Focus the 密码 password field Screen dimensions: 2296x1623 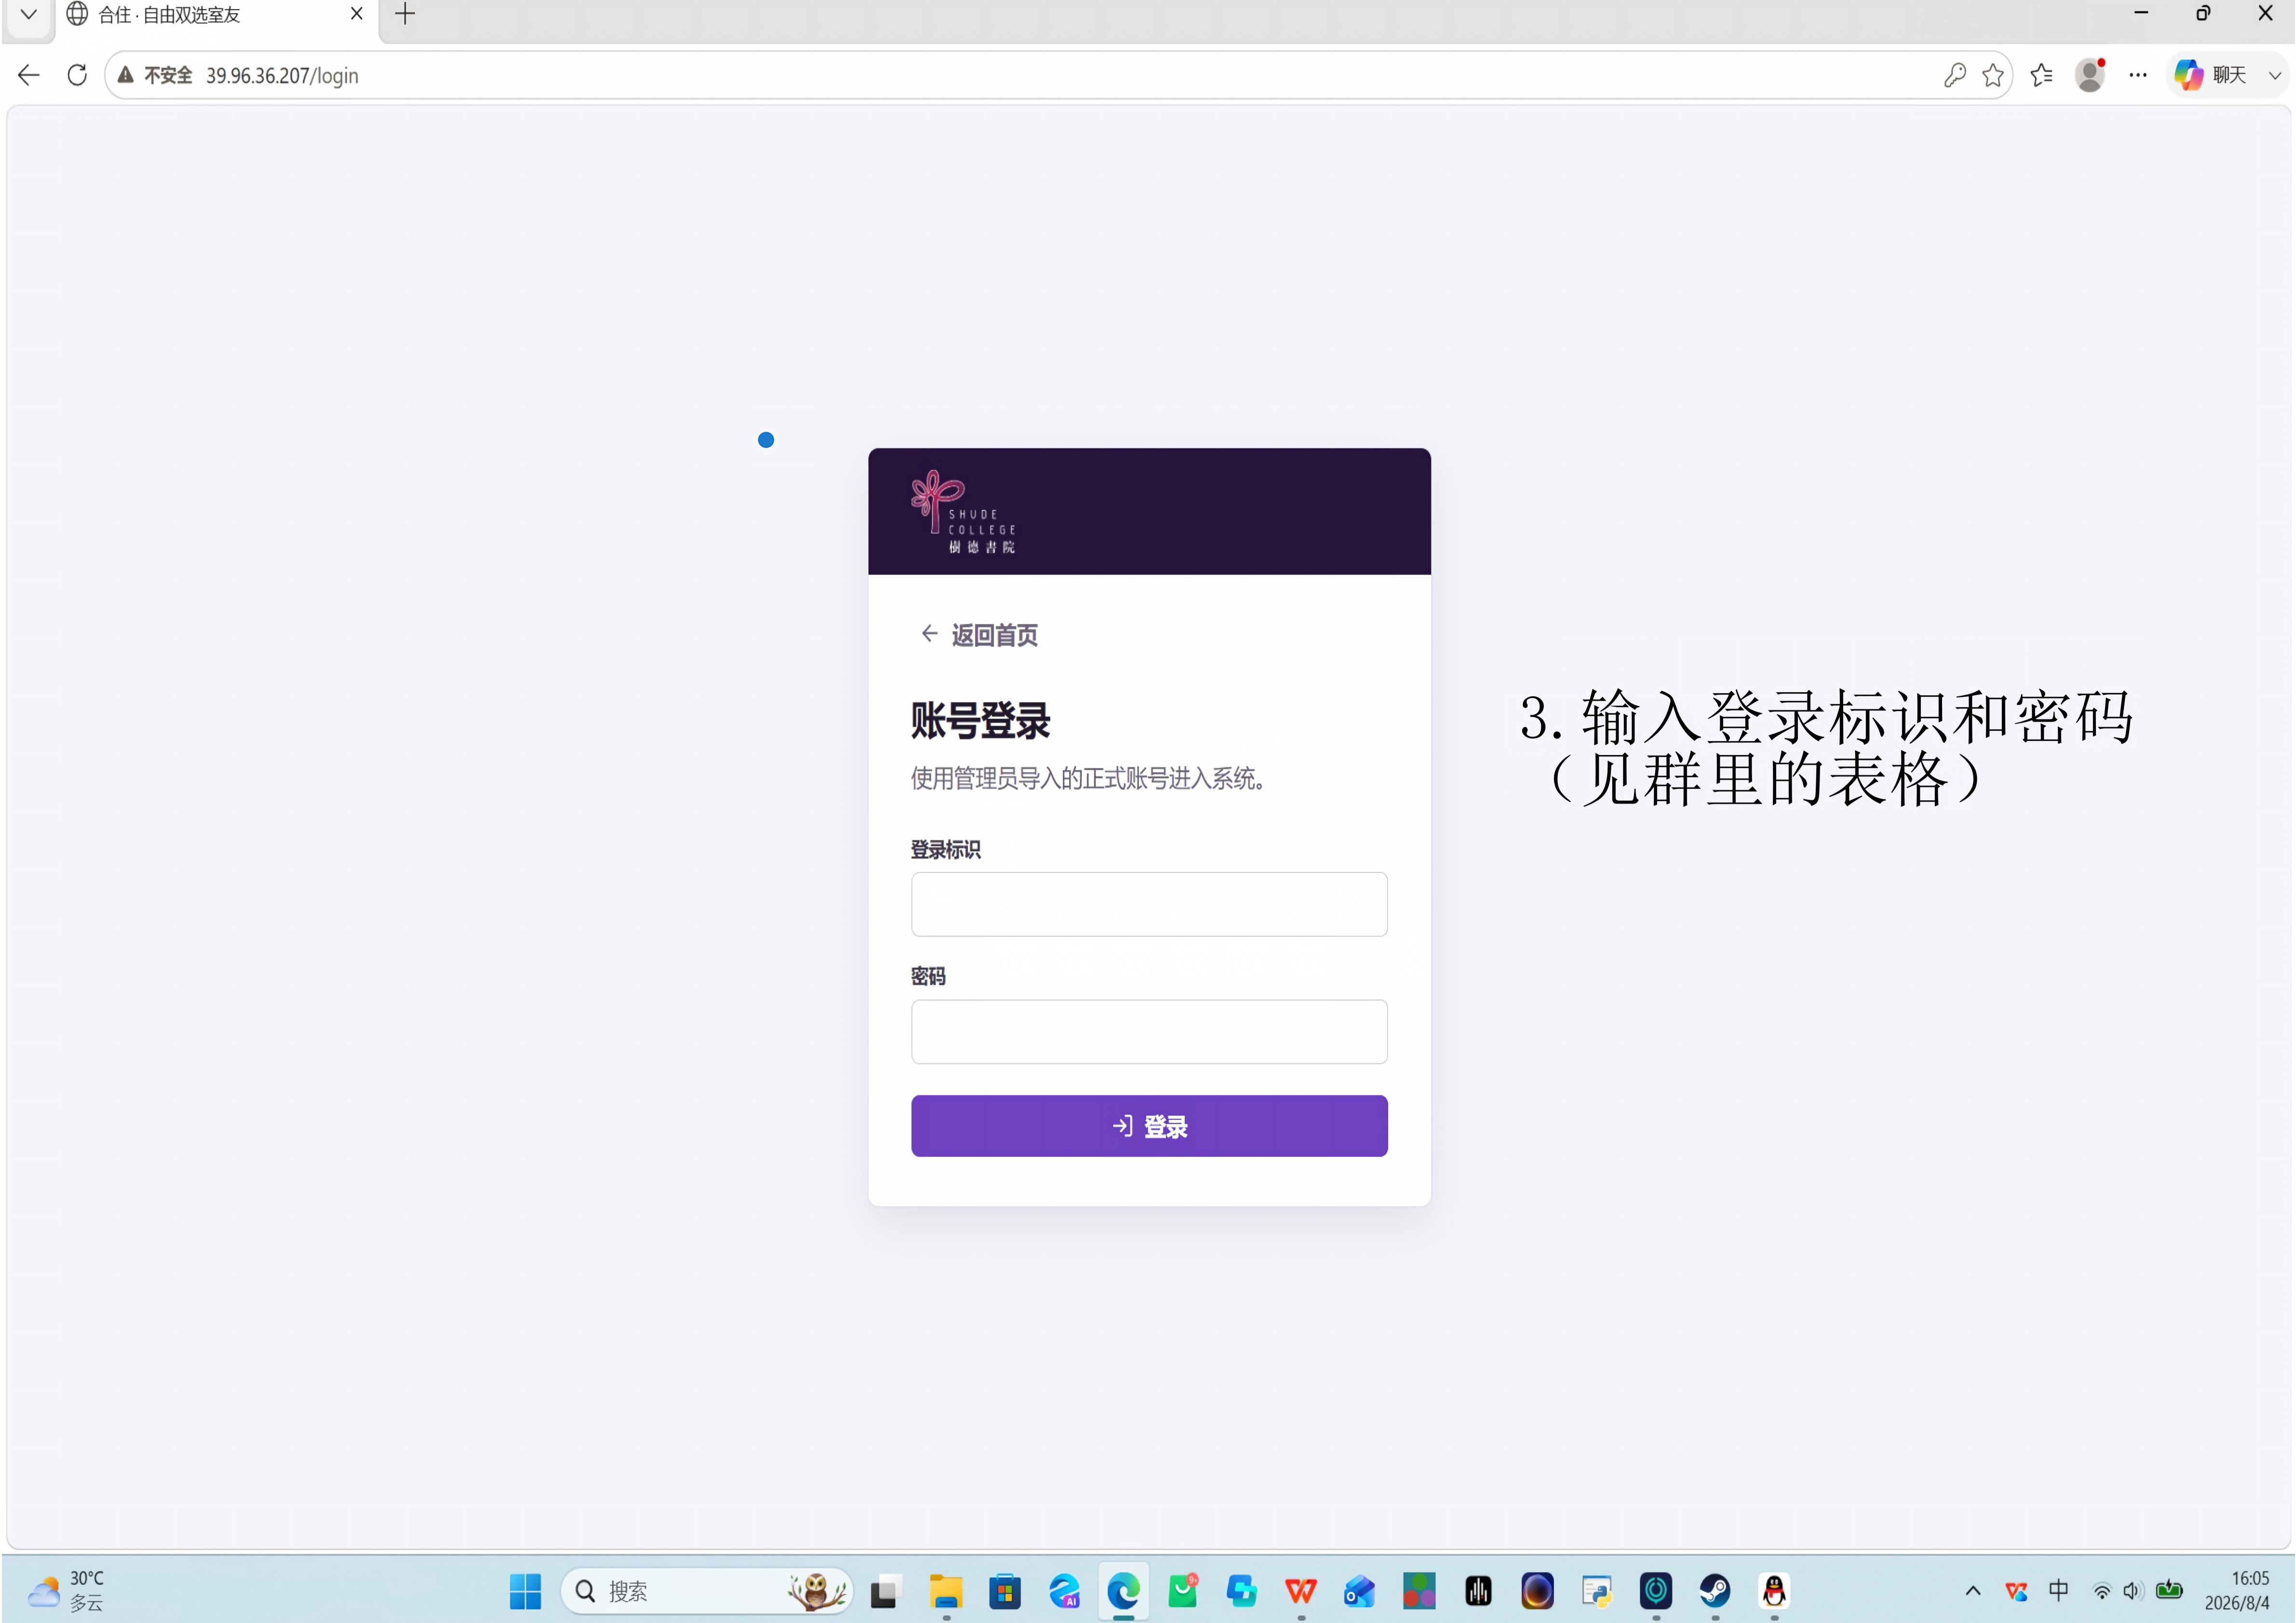click(x=1149, y=1031)
